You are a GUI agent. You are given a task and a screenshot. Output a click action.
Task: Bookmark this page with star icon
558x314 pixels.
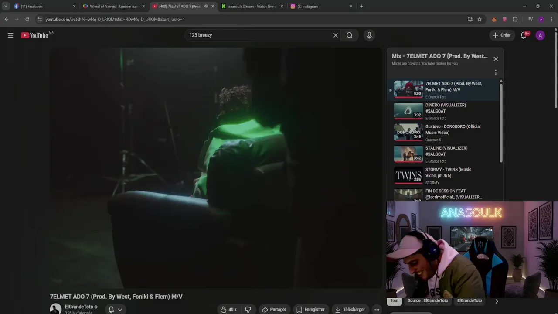pyautogui.click(x=480, y=19)
